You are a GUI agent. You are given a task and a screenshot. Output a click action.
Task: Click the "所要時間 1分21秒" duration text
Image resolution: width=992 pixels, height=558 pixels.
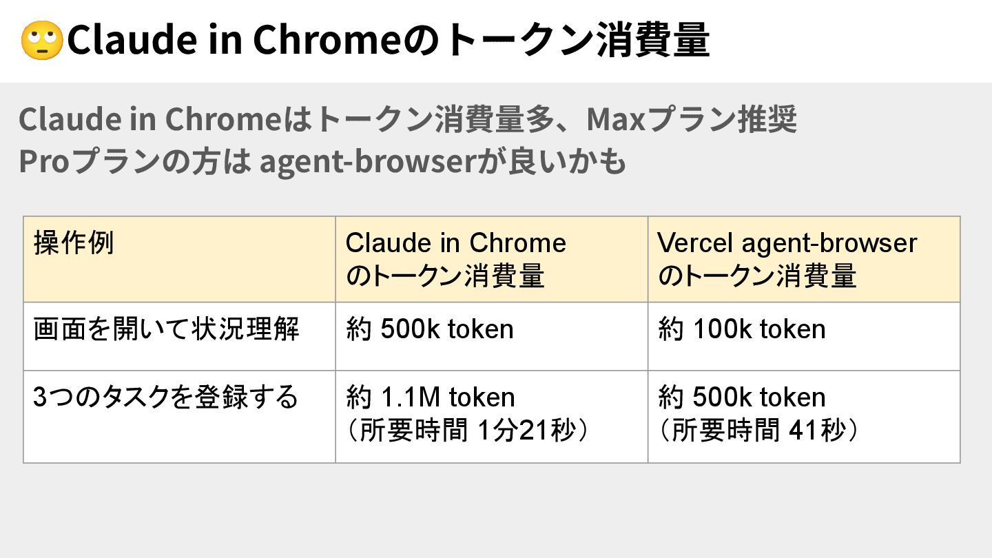[x=468, y=431]
